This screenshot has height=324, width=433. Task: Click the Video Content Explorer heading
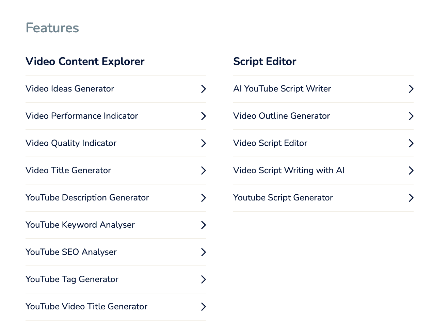(85, 62)
